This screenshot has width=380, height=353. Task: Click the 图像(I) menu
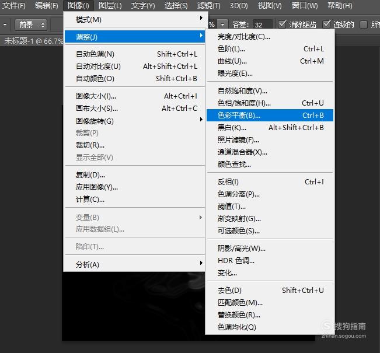pos(78,5)
